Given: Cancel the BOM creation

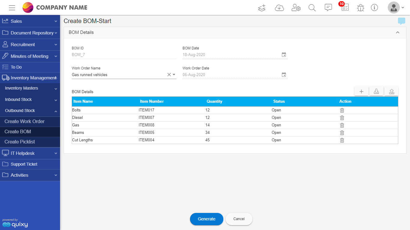Looking at the screenshot, I should [239, 219].
